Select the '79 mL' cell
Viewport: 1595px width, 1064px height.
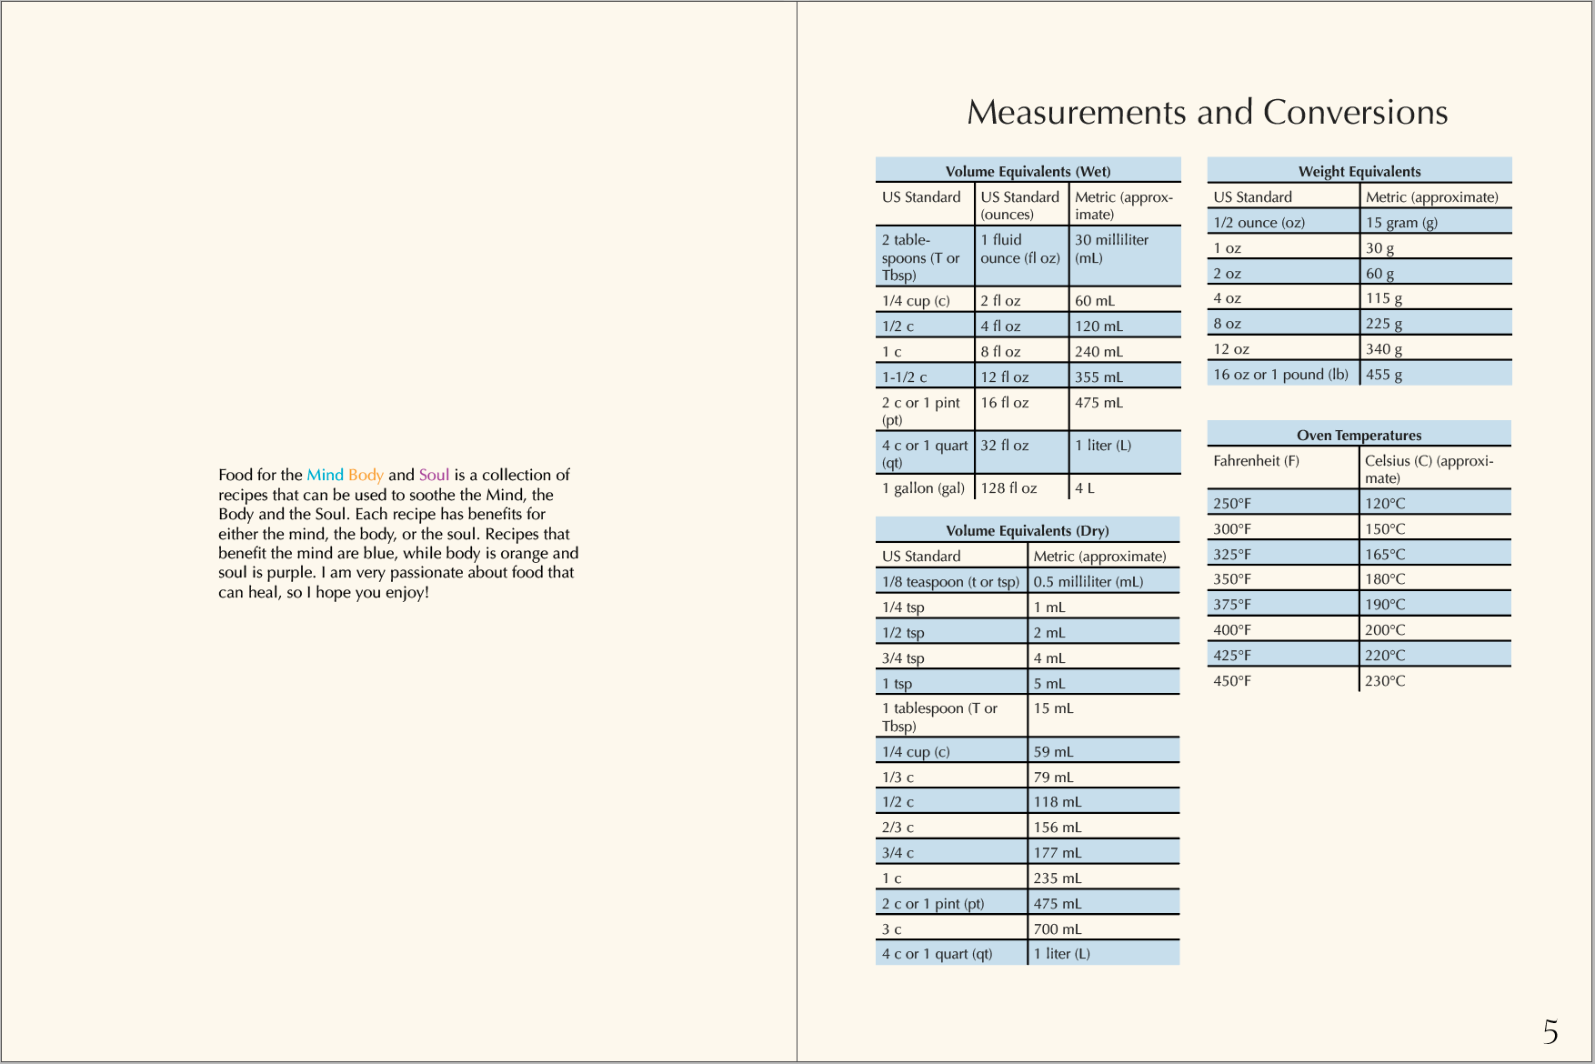[x=1104, y=777]
